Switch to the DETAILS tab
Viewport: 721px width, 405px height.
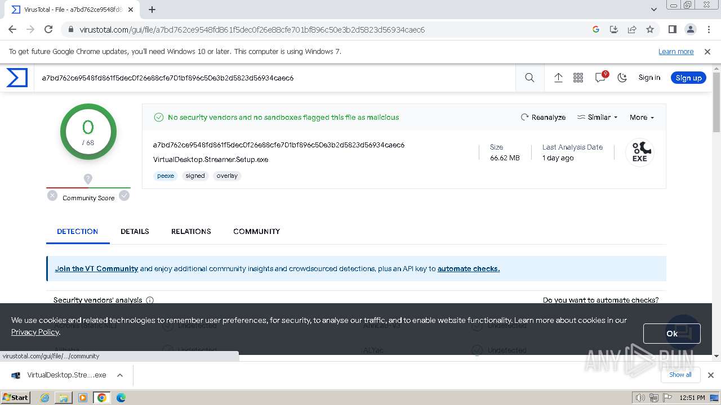click(135, 231)
